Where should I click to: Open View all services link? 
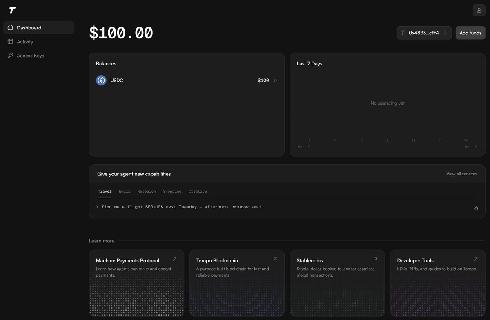461,174
